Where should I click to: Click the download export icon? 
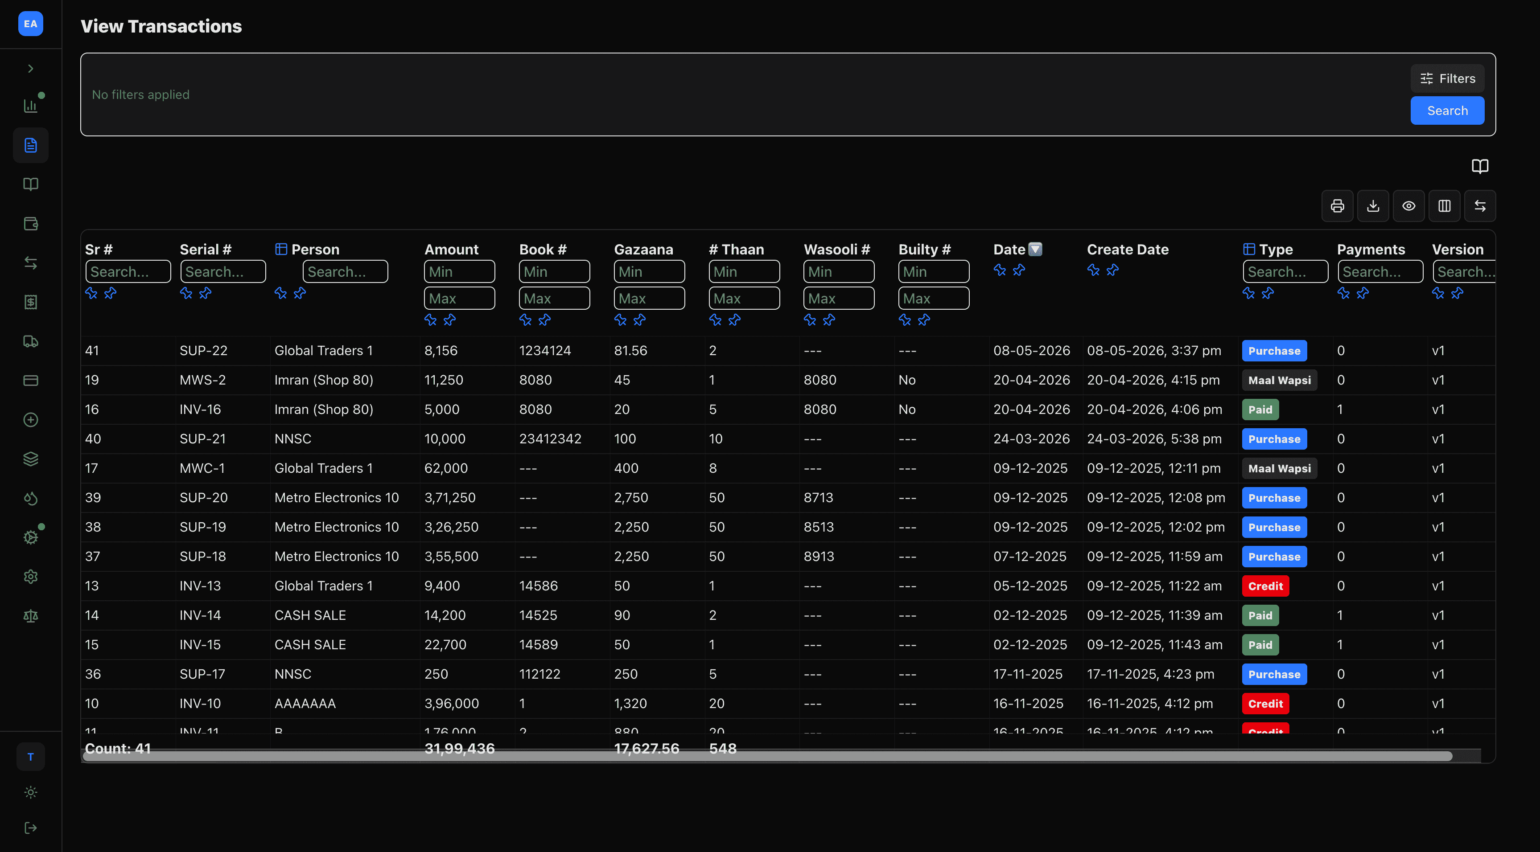coord(1373,206)
